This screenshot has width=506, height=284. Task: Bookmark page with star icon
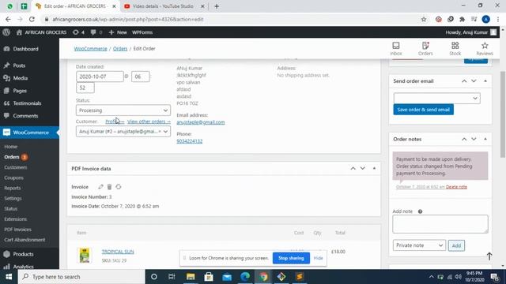tap(424, 19)
